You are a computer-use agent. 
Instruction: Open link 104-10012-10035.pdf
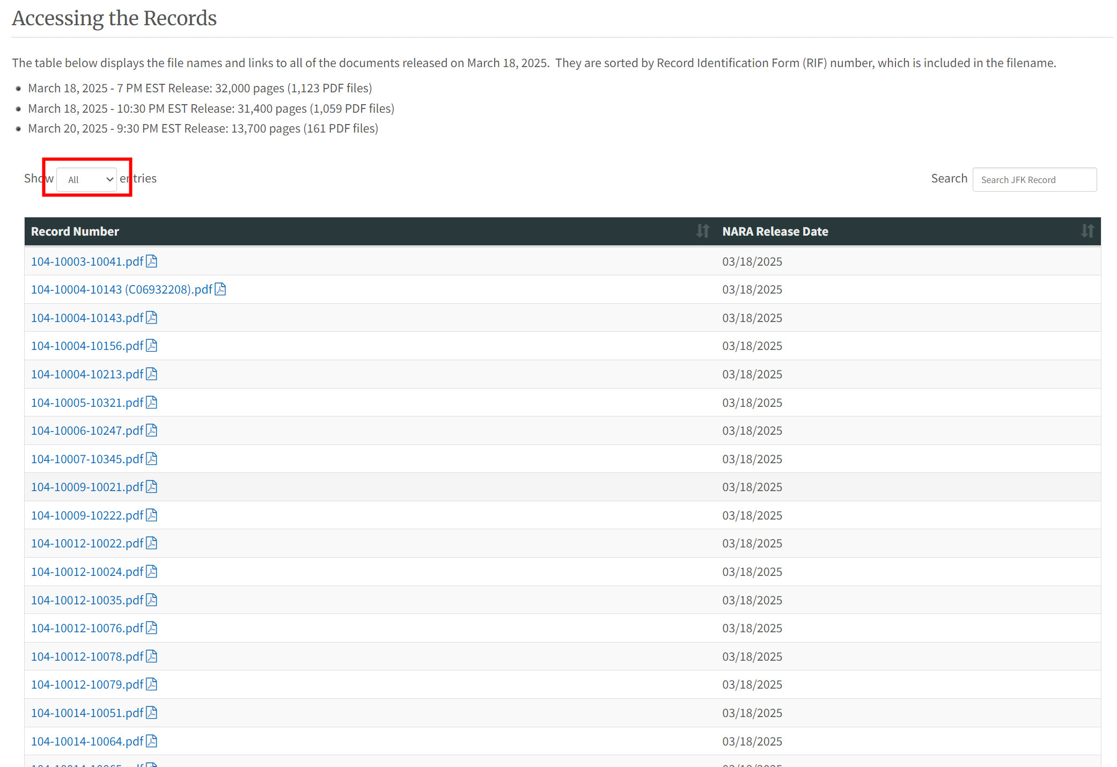87,600
